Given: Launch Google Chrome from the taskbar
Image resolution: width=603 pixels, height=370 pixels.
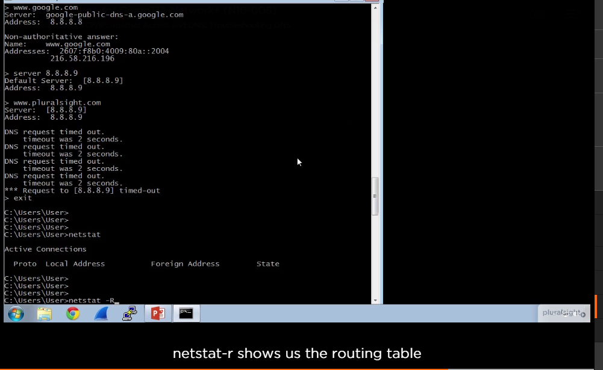Looking at the screenshot, I should tap(73, 313).
